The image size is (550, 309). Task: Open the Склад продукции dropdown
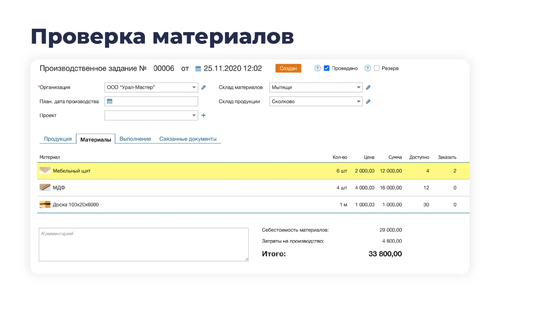(316, 102)
